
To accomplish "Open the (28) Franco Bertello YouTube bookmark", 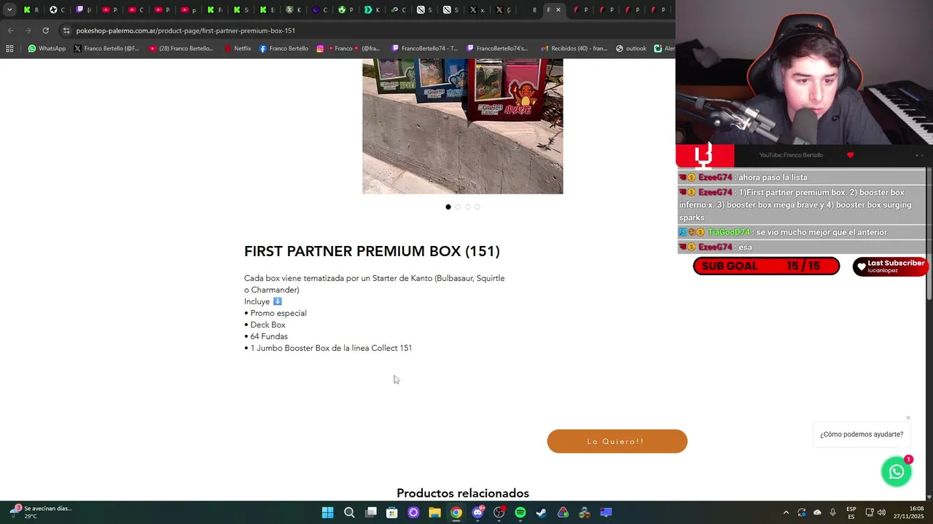I will pyautogui.click(x=181, y=49).
